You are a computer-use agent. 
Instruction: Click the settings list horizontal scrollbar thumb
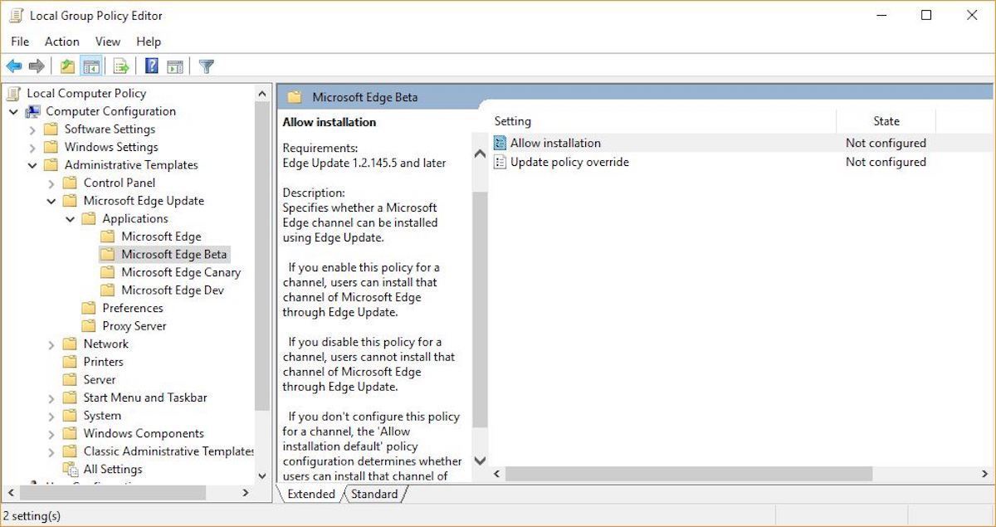(x=689, y=474)
